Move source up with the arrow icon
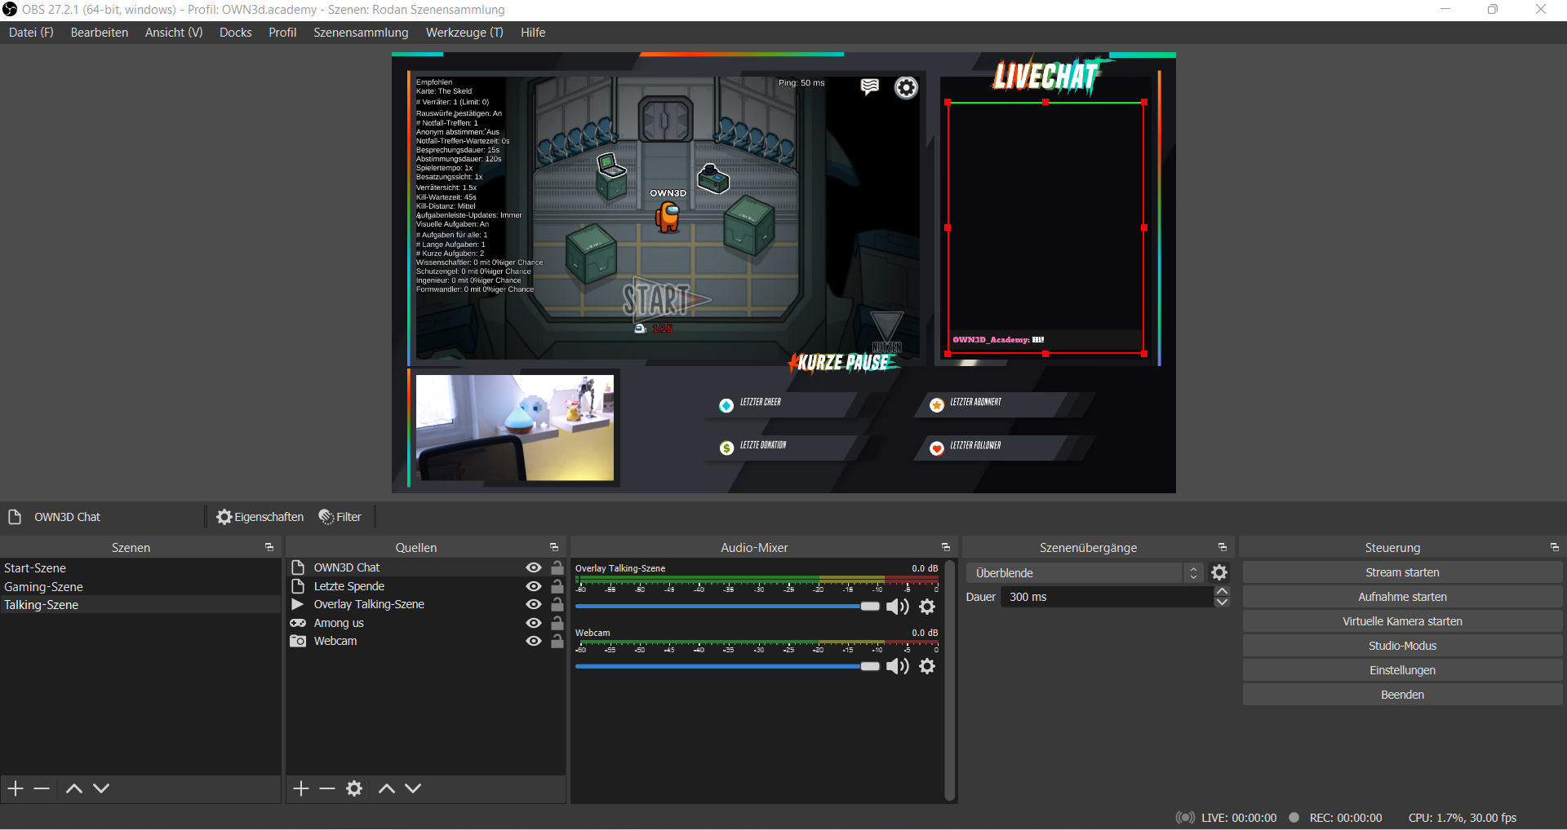This screenshot has height=830, width=1567. coord(386,788)
